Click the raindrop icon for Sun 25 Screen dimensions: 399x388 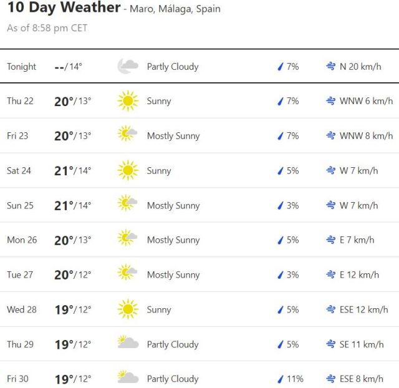tap(281, 205)
